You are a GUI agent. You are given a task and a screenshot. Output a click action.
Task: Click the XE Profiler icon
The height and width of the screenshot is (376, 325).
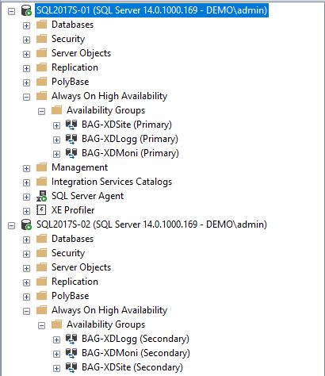point(41,210)
